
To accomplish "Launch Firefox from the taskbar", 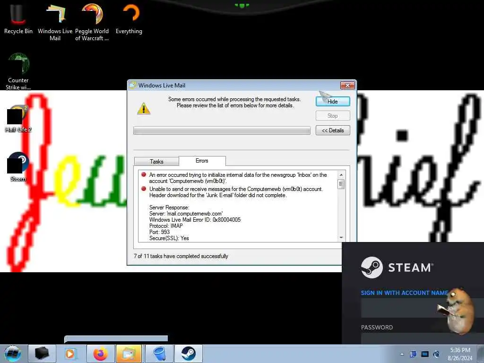I will click(101, 354).
